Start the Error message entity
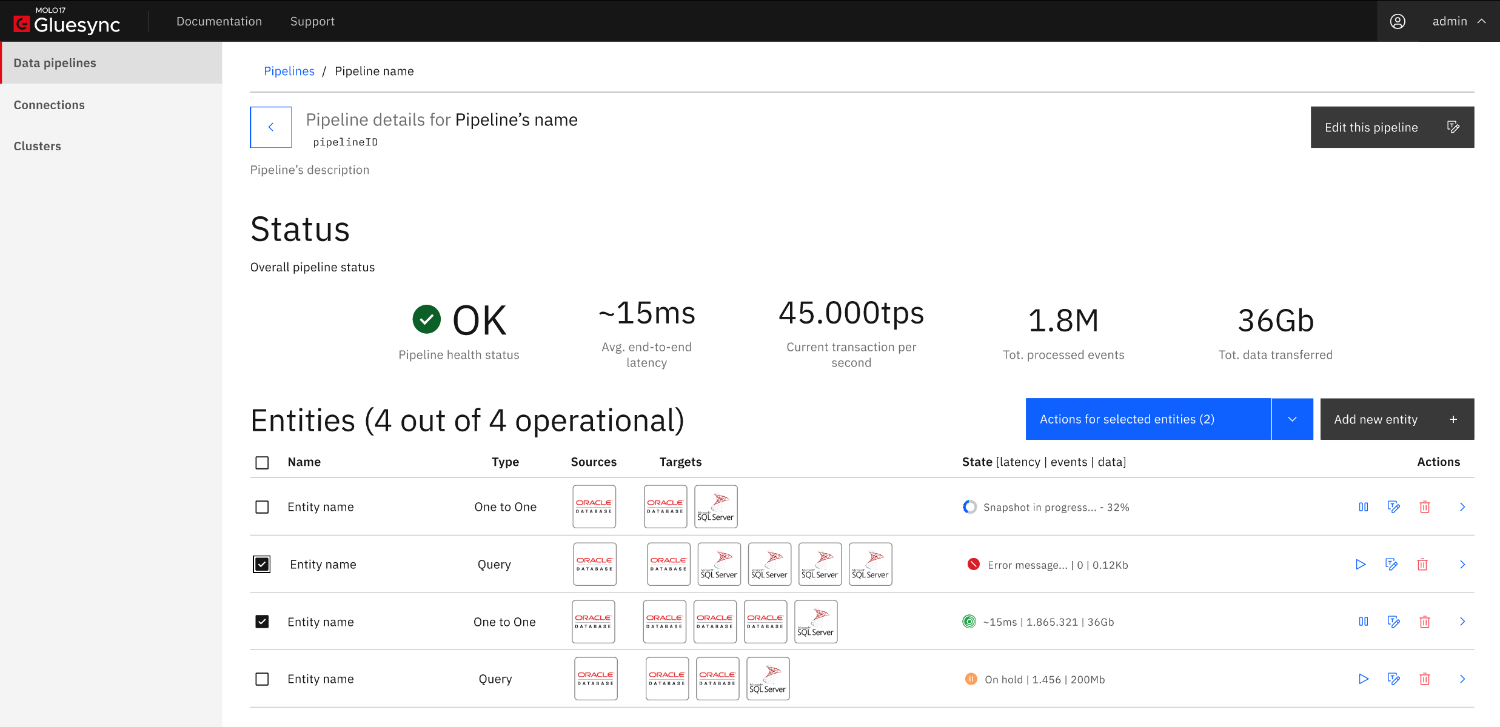Screen dimensions: 1500x727 pyautogui.click(x=1361, y=565)
